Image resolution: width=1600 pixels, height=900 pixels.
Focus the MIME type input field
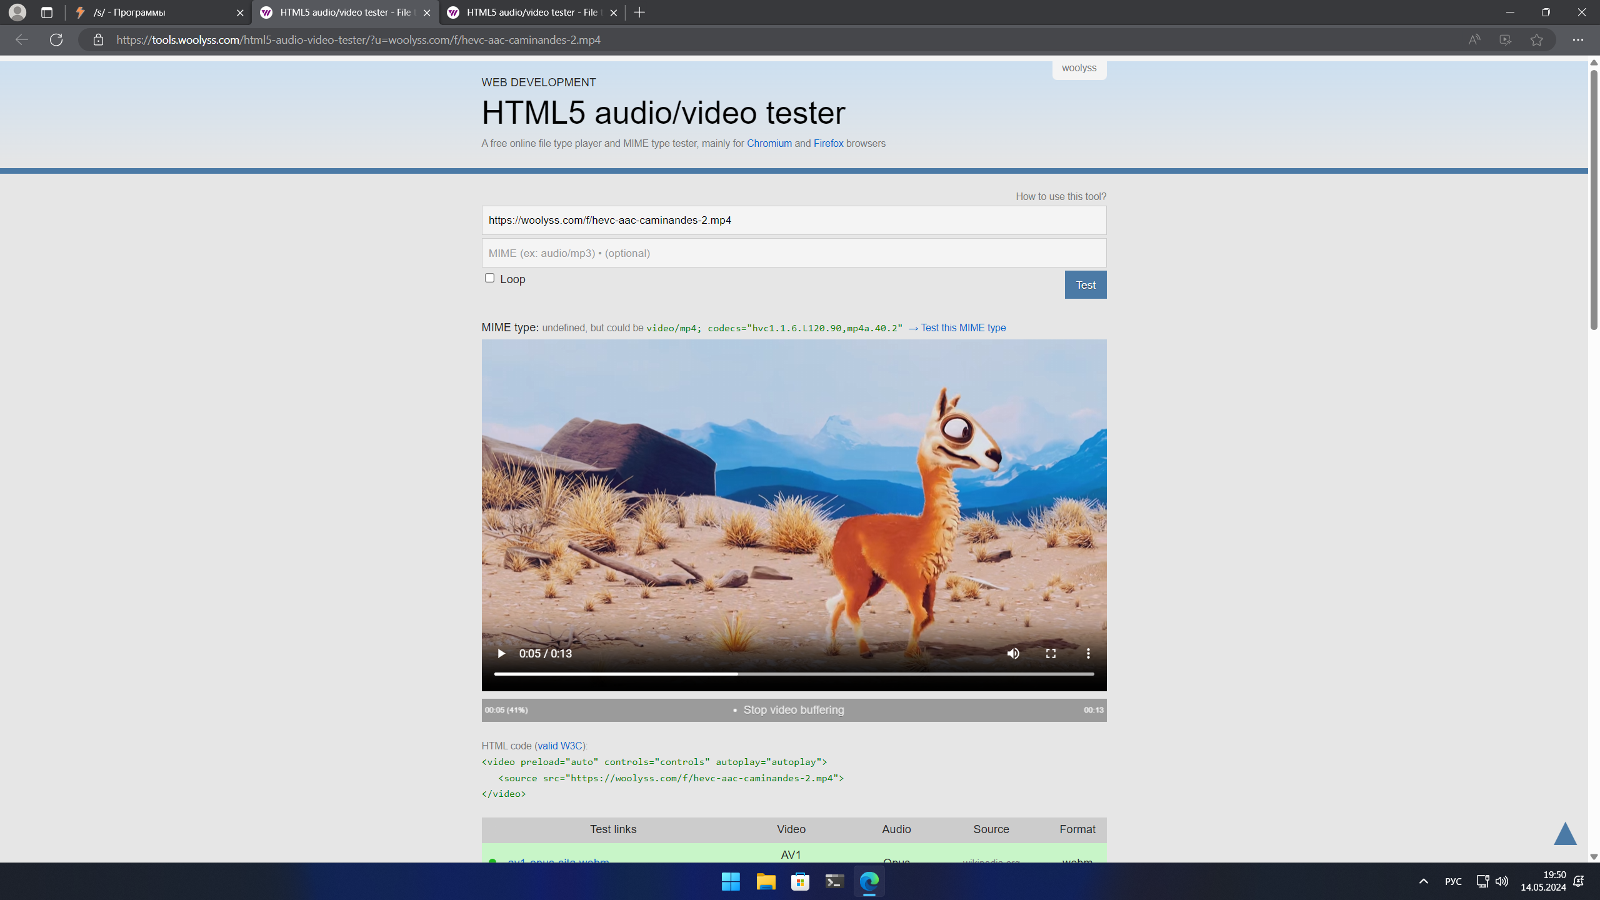[x=794, y=253]
